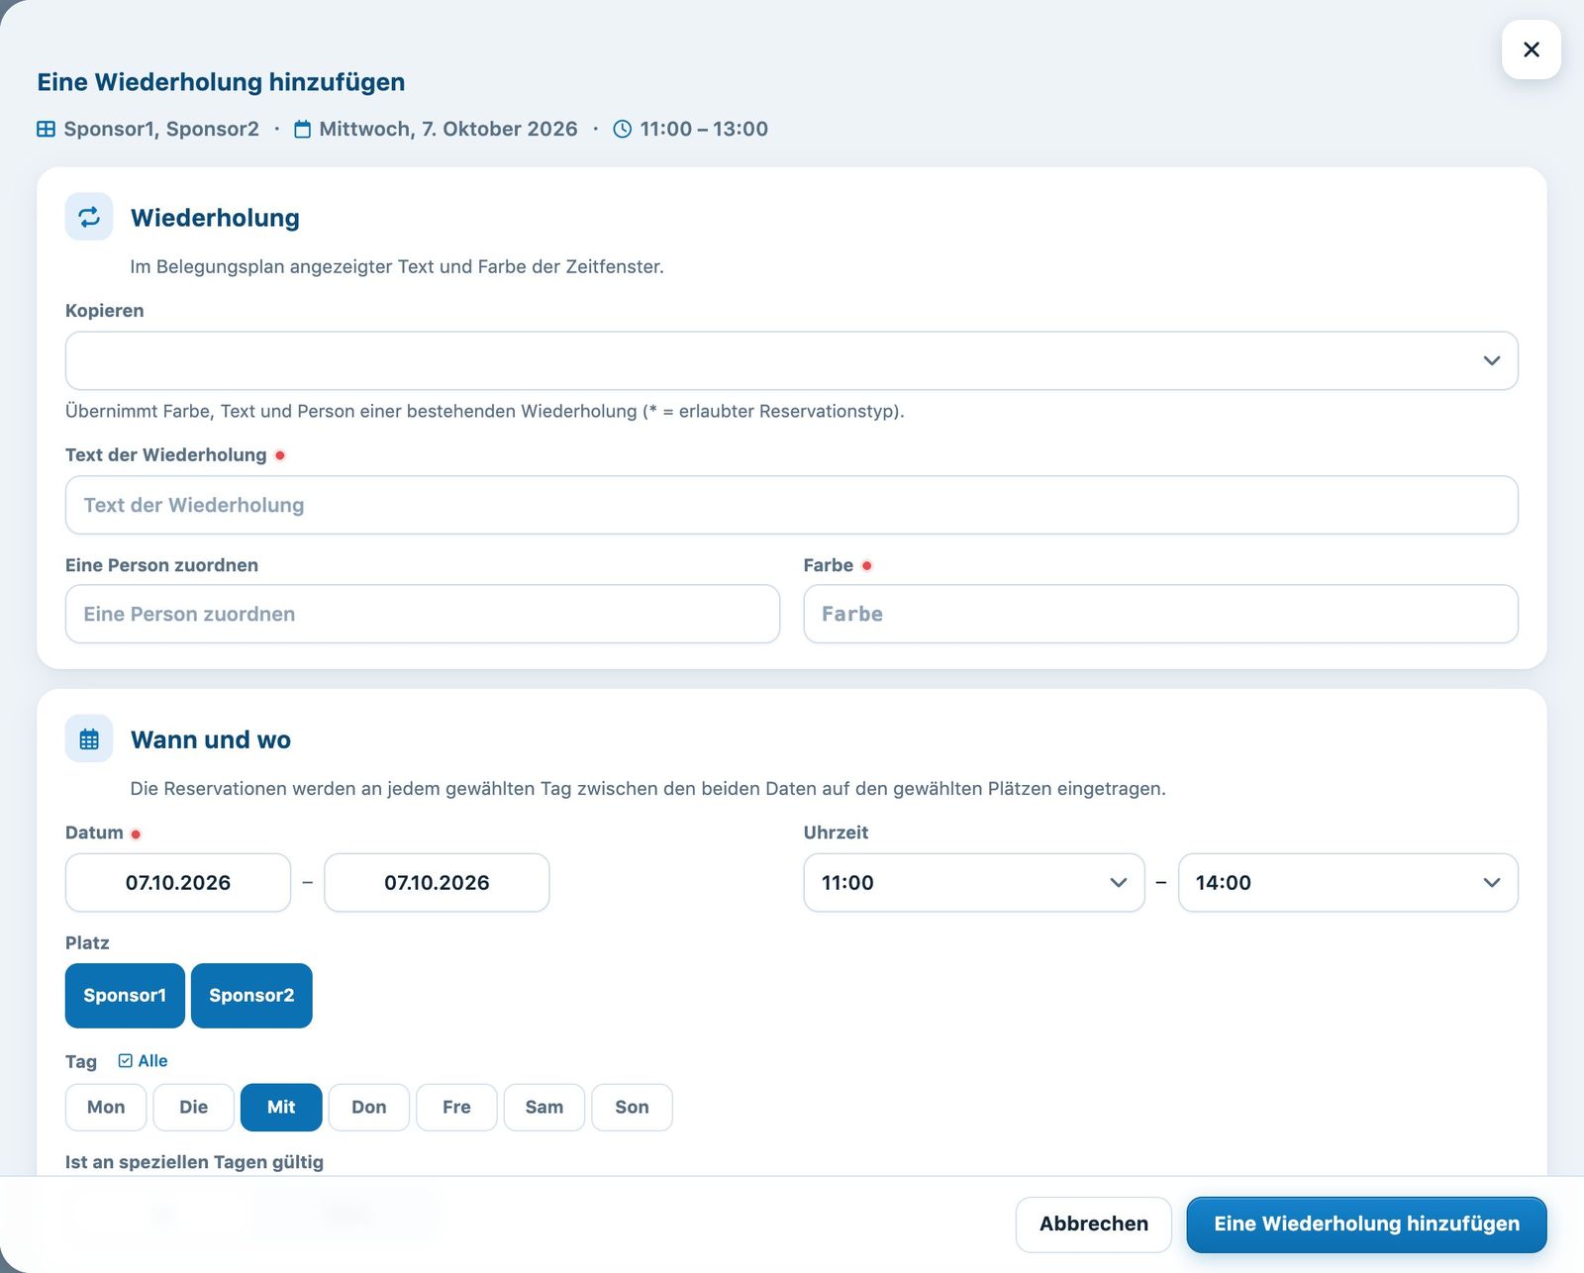
Task: Toggle the Sponsor1 court button
Action: [x=125, y=996]
